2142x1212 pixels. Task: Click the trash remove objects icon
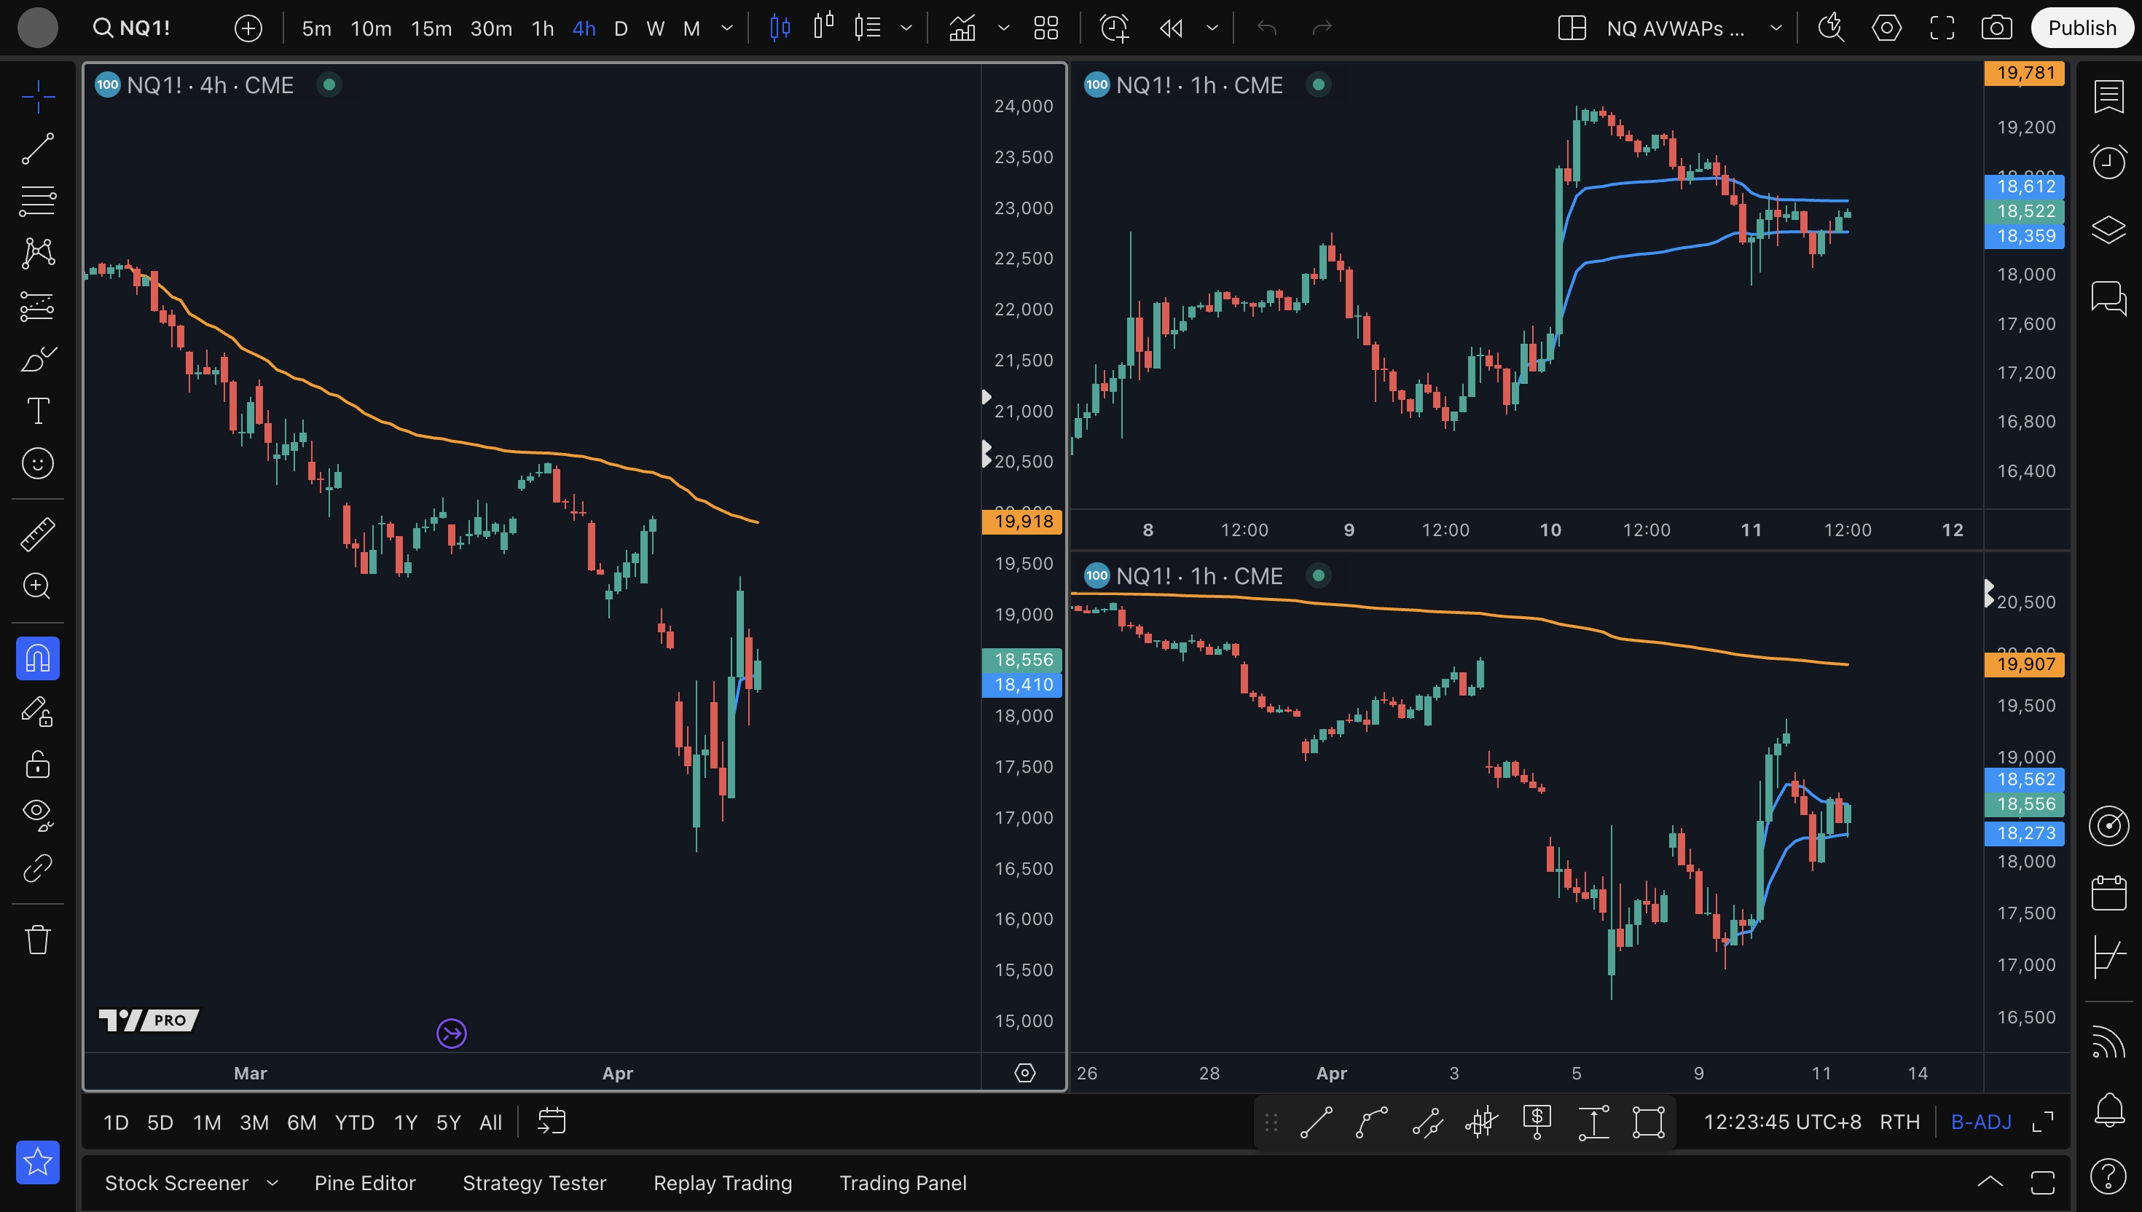tap(37, 940)
